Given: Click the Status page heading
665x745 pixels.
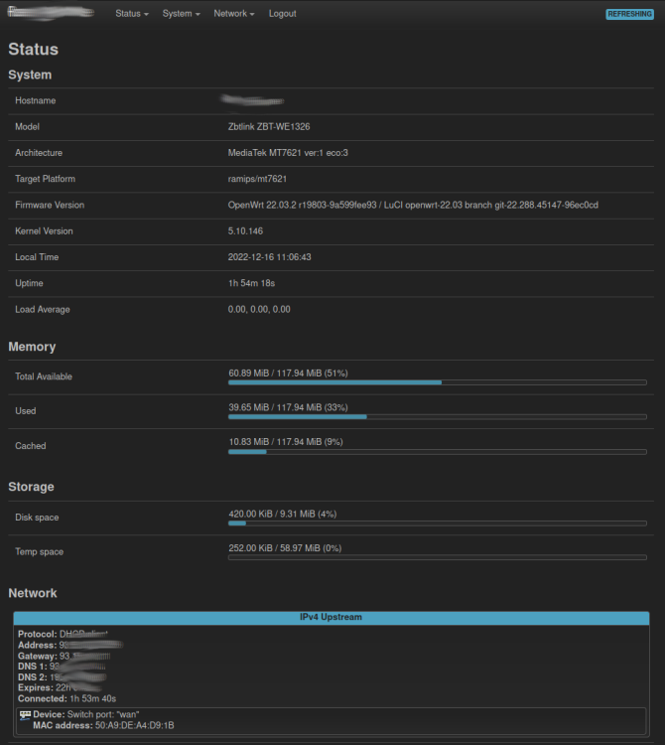Looking at the screenshot, I should [x=34, y=49].
